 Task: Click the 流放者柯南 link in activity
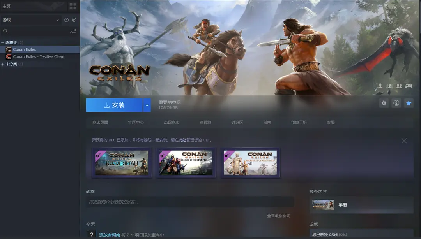[x=110, y=235]
